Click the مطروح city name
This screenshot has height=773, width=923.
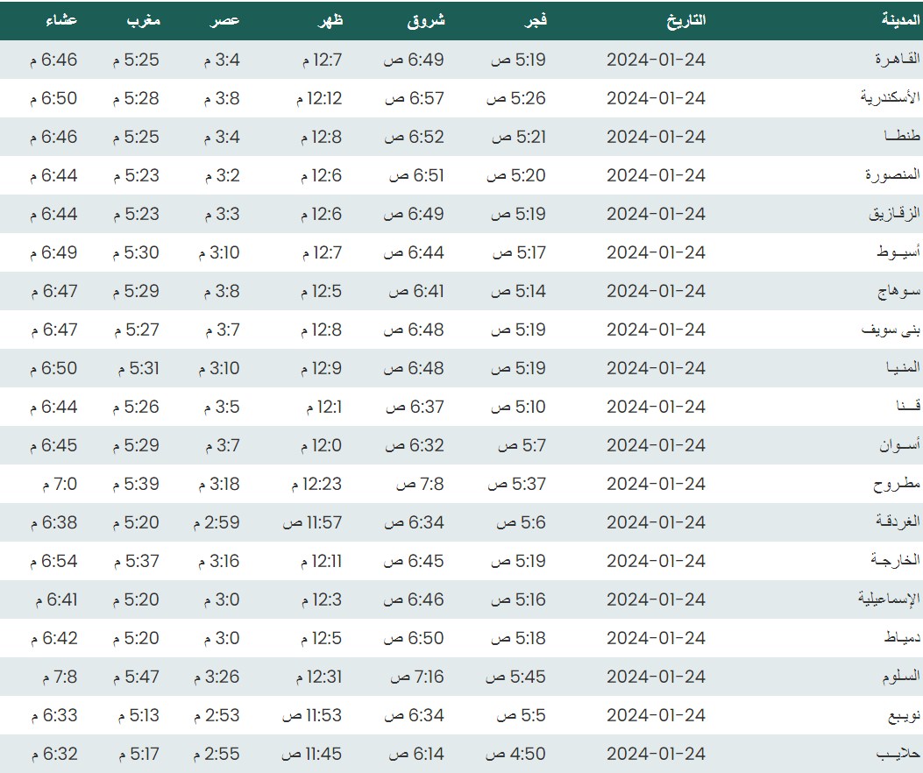(898, 484)
